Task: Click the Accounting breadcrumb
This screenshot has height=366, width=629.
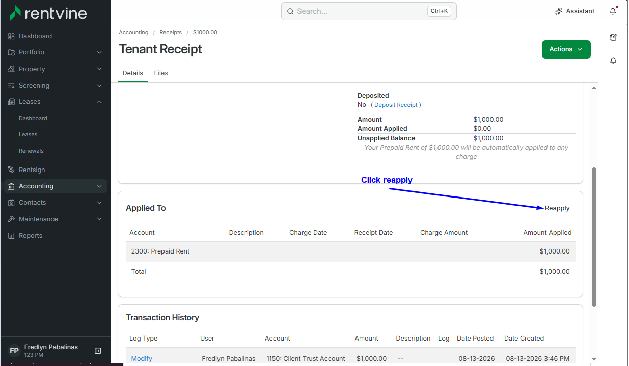Action: (133, 32)
